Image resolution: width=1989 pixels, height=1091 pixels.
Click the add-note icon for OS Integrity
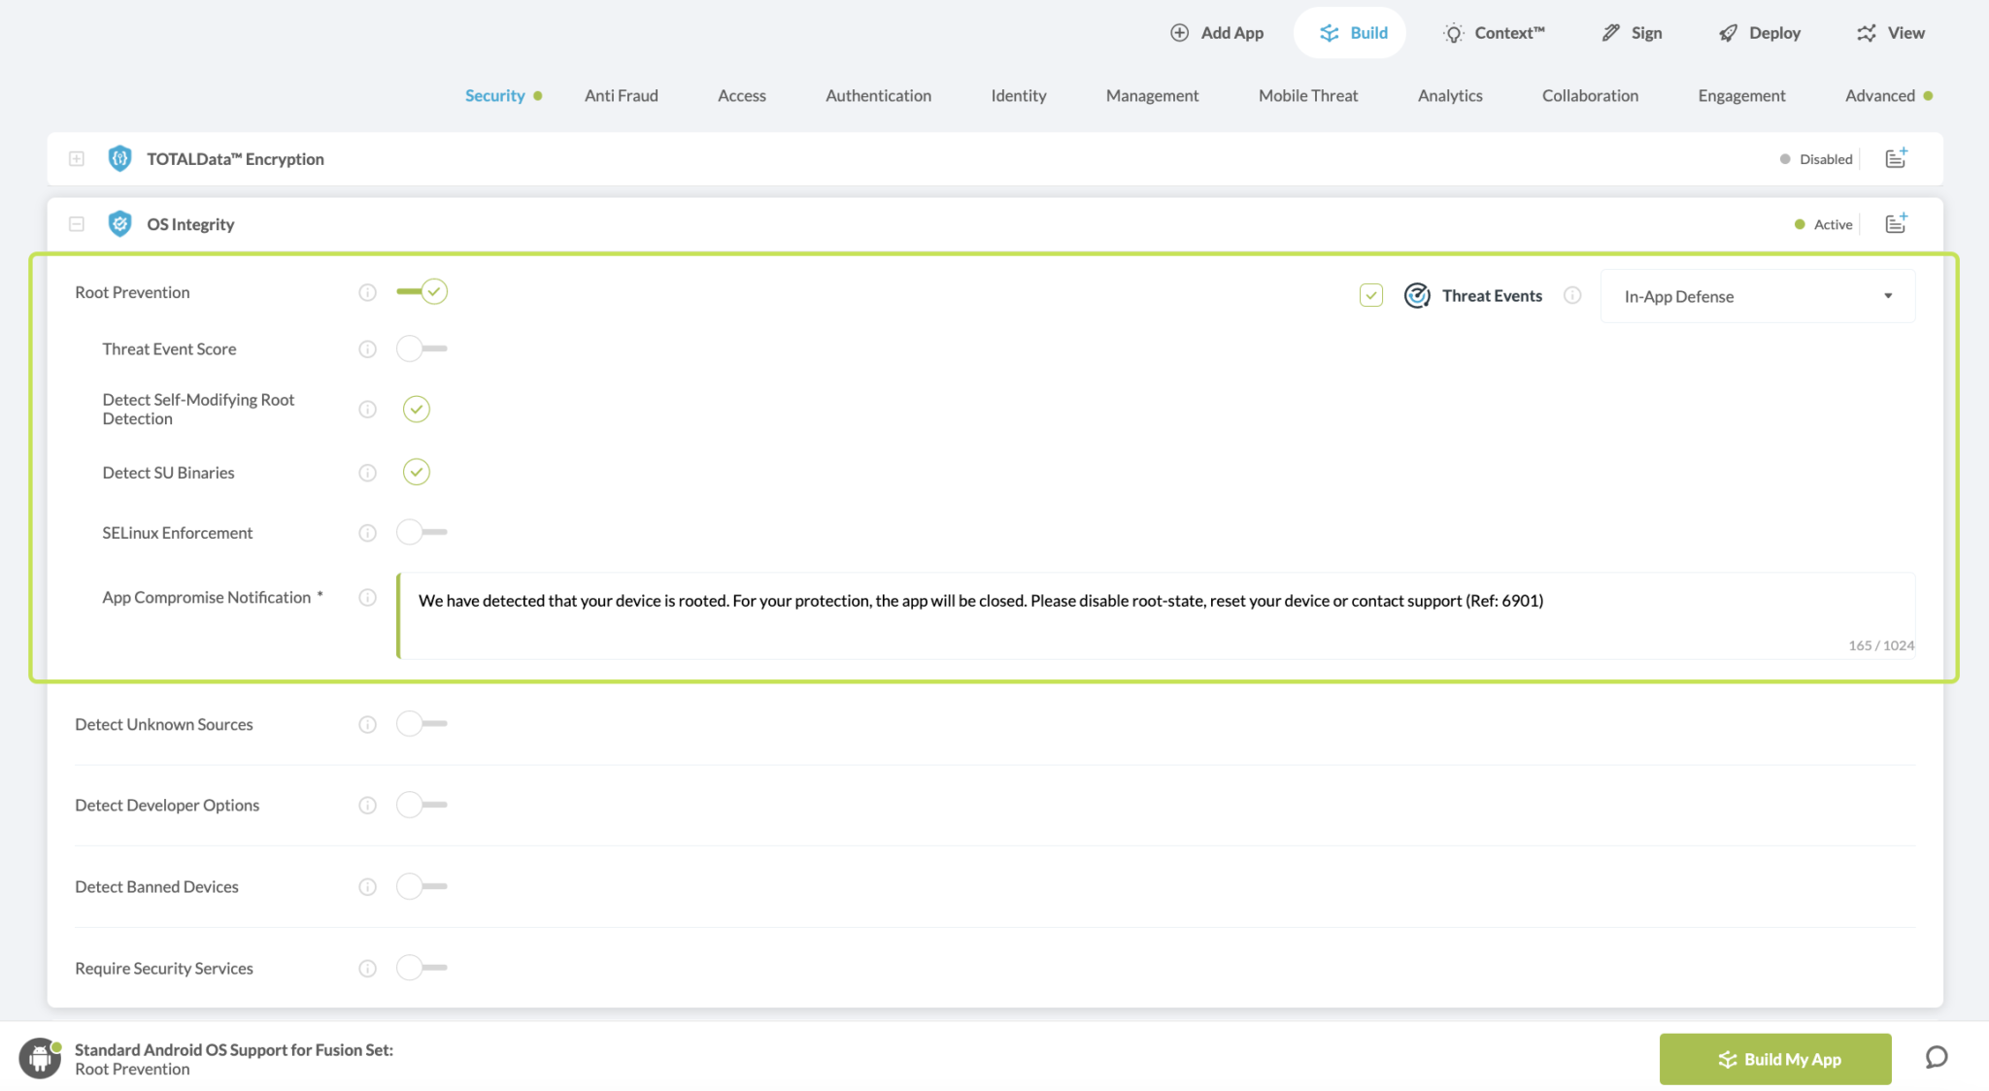(x=1896, y=223)
